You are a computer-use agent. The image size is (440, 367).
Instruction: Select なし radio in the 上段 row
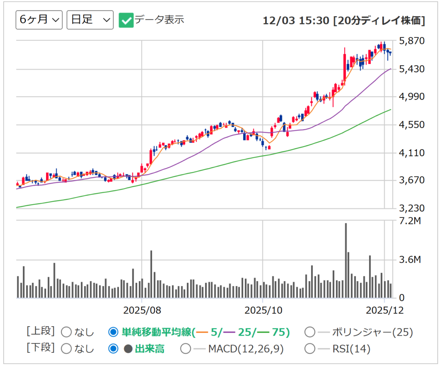[x=67, y=332]
